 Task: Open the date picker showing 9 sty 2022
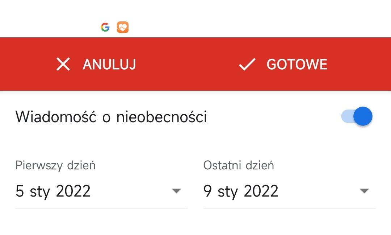coord(241,191)
